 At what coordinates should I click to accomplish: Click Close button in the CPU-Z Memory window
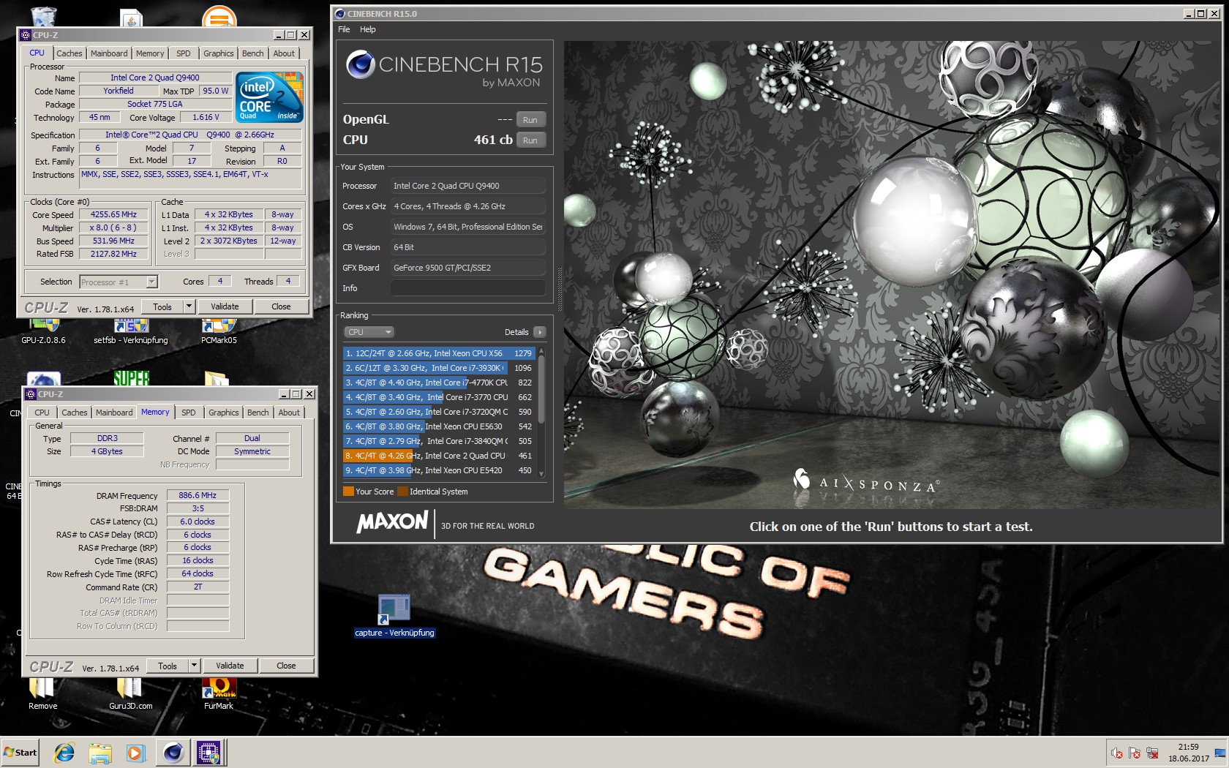coord(286,666)
